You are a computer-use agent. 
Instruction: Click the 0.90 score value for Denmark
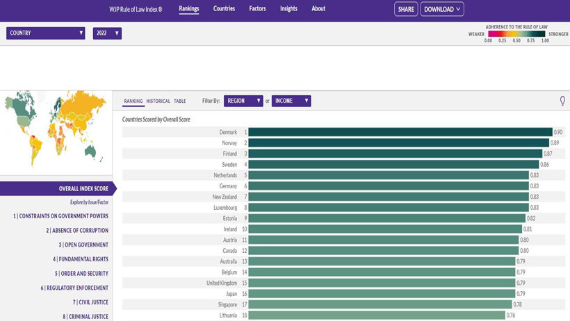click(558, 132)
